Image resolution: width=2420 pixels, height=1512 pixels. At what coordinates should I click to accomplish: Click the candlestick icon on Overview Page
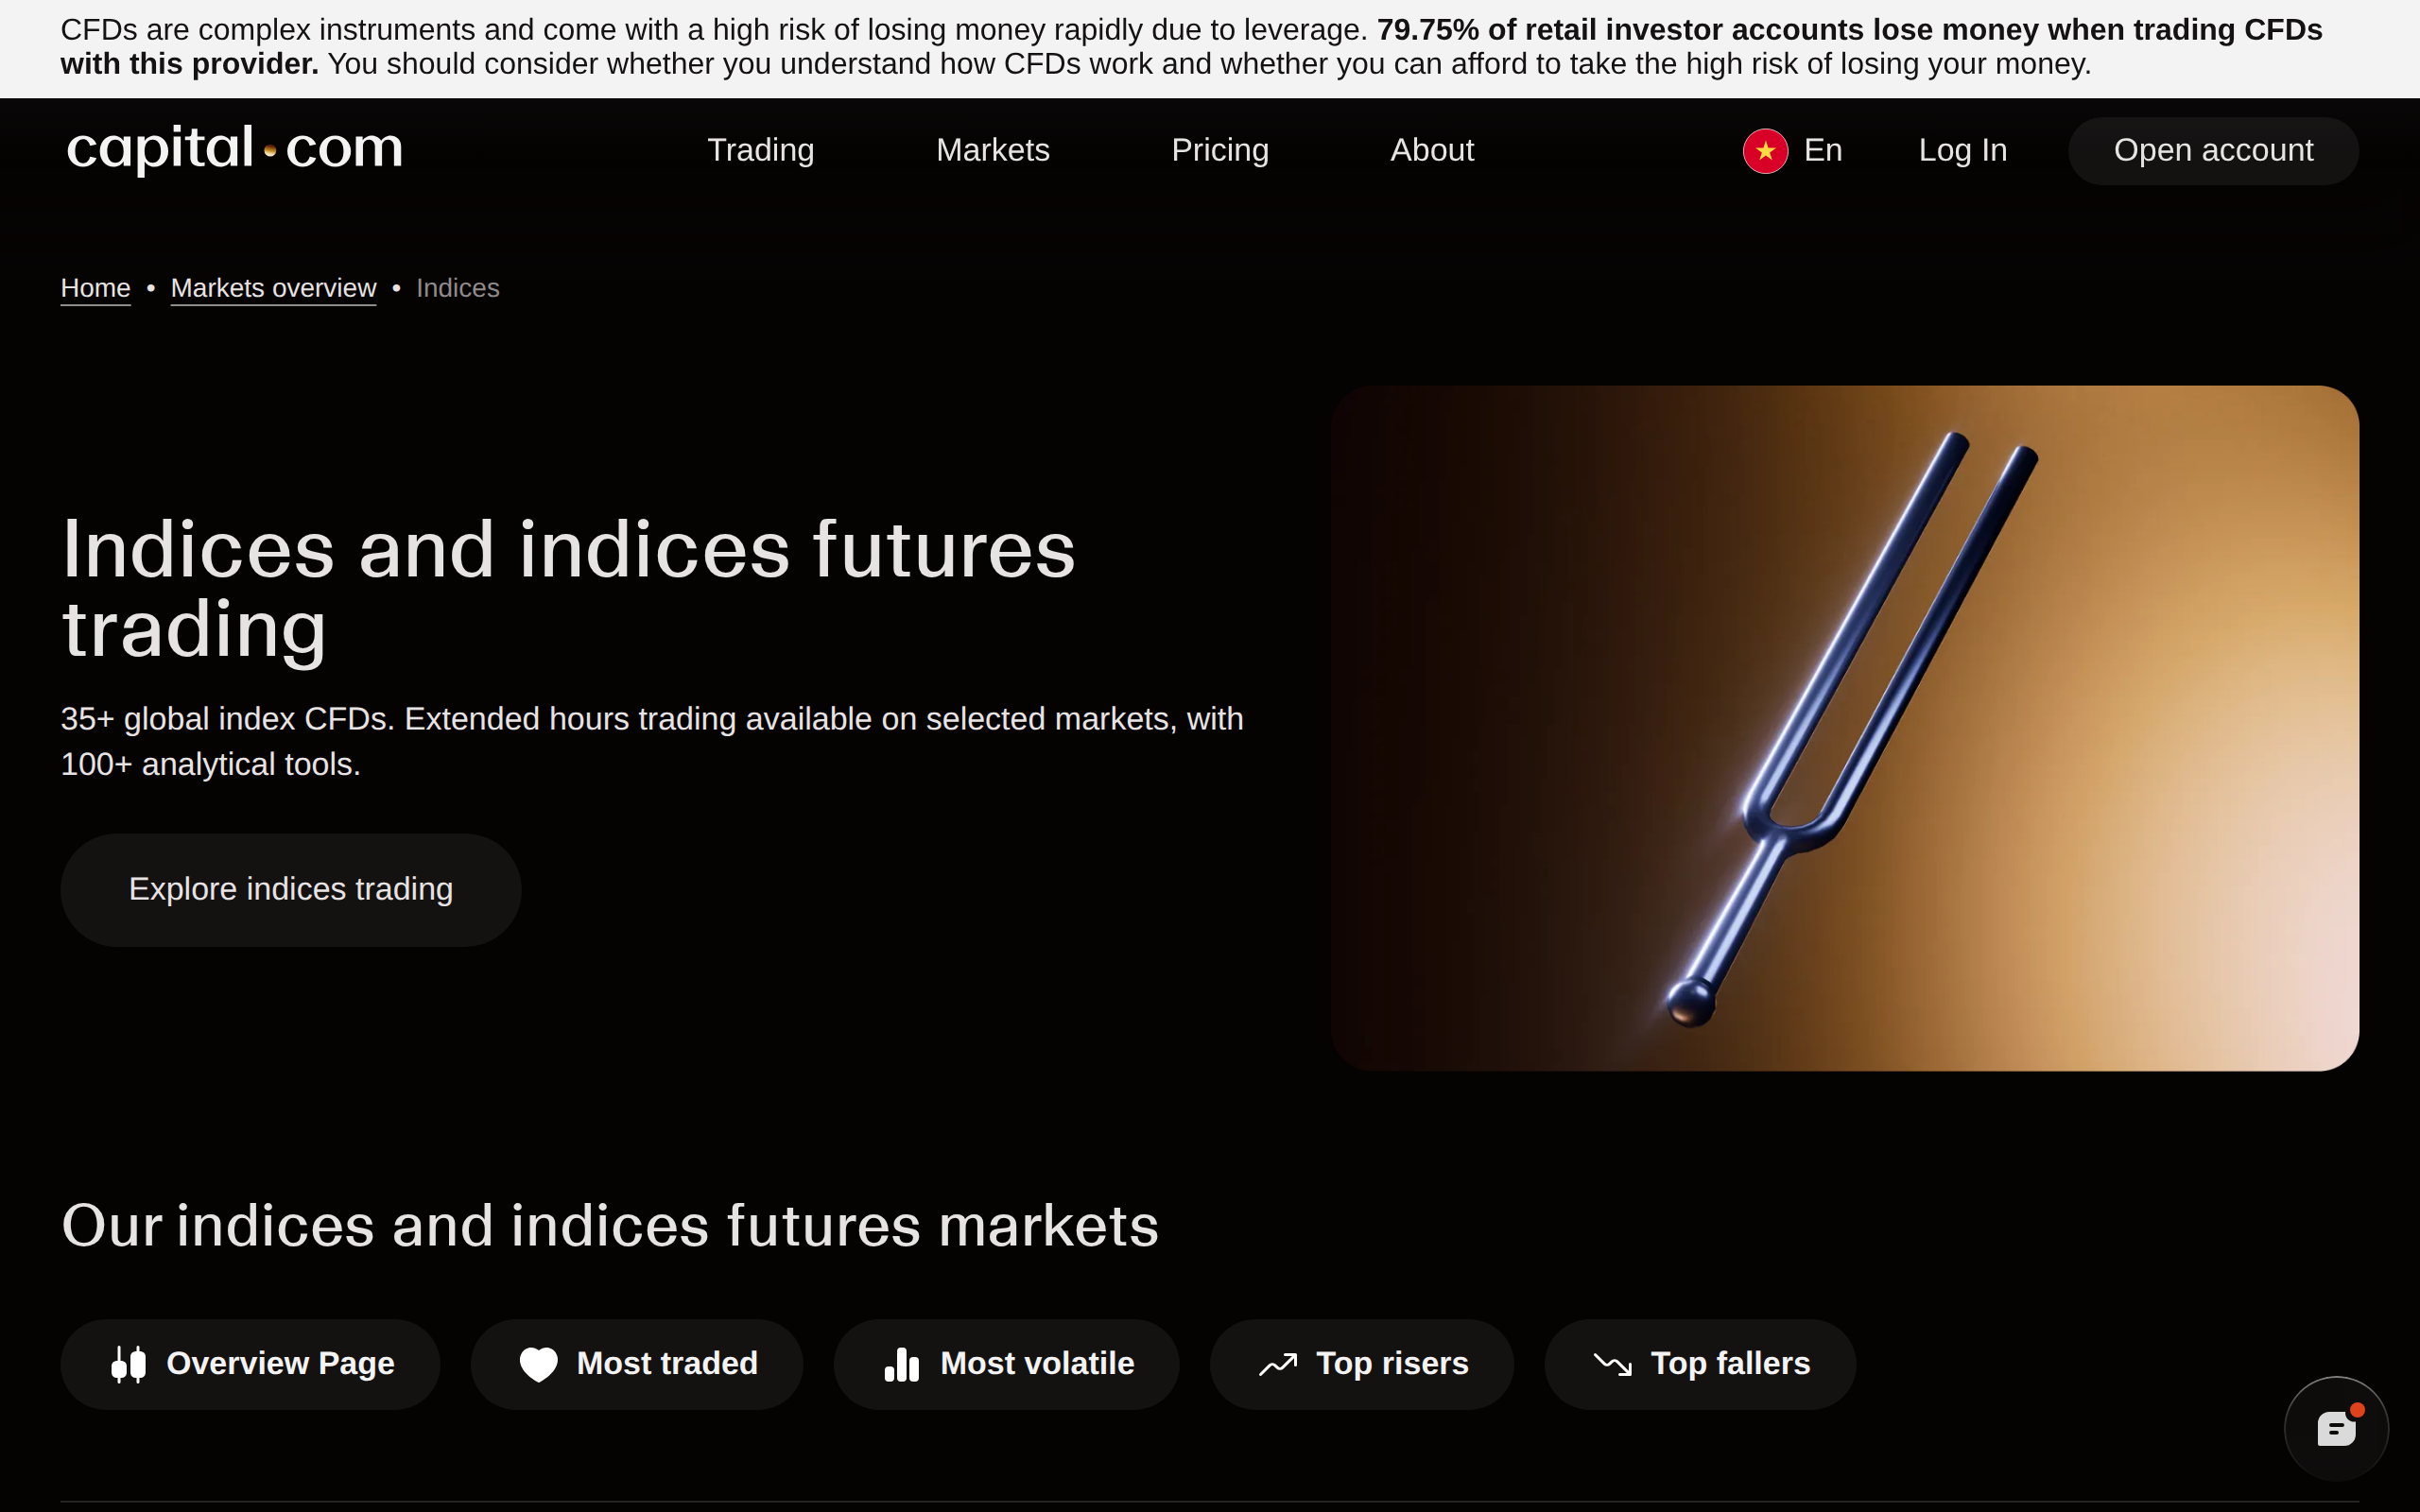pyautogui.click(x=129, y=1364)
